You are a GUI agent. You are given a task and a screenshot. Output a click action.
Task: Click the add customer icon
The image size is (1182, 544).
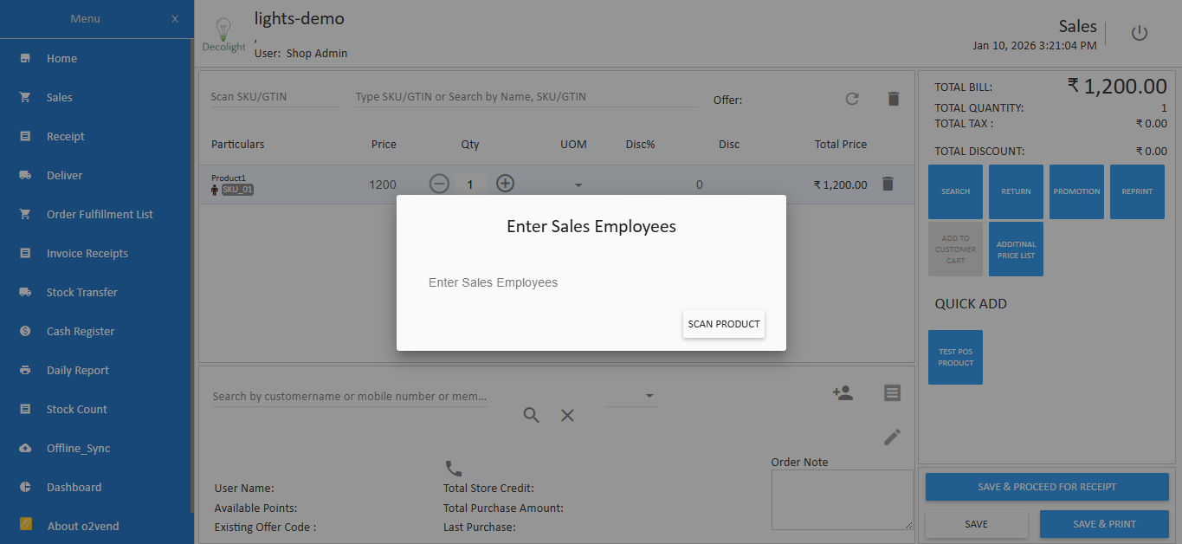point(842,393)
